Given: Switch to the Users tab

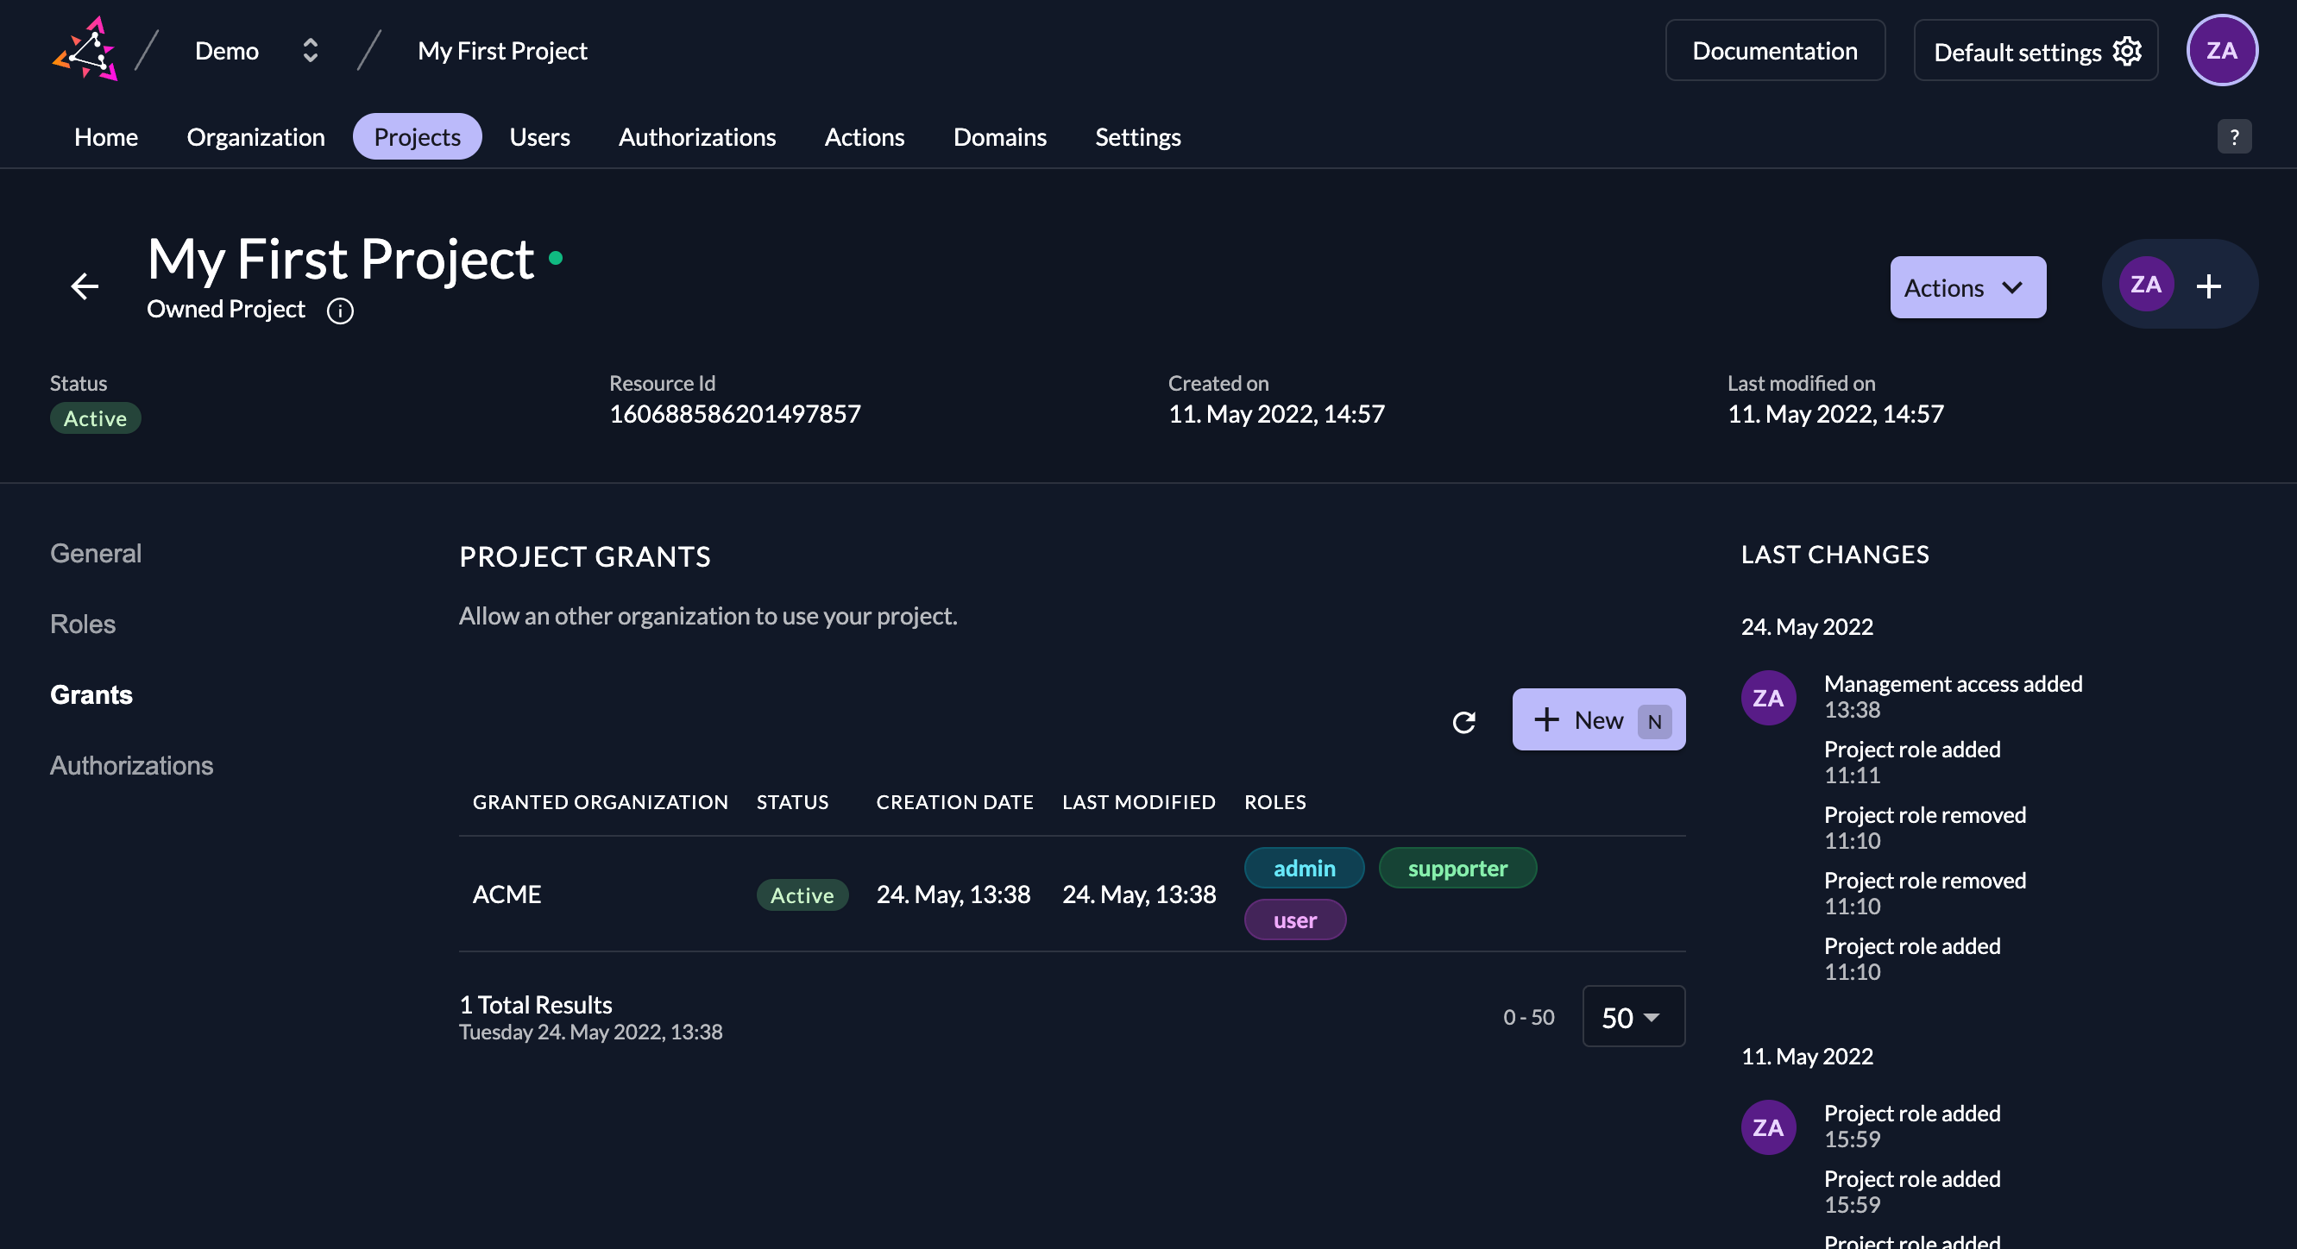Looking at the screenshot, I should pos(538,136).
